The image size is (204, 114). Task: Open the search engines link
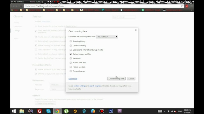(95, 86)
